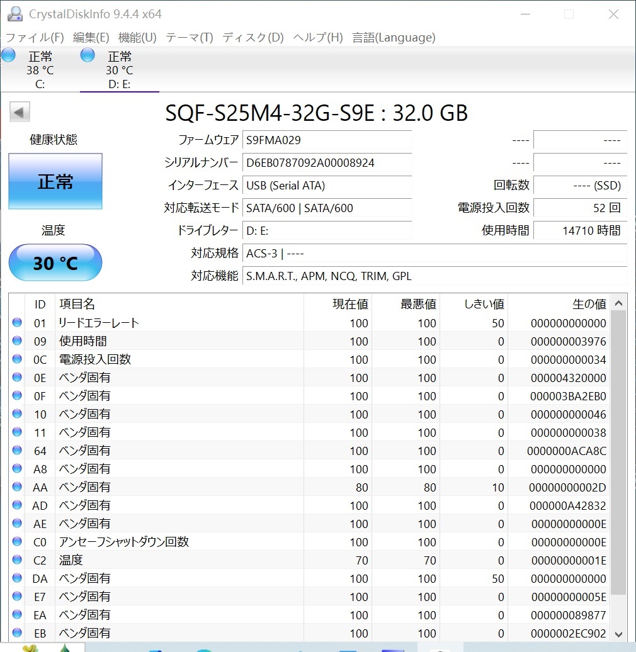Open the 機能(U) menu

tap(136, 38)
